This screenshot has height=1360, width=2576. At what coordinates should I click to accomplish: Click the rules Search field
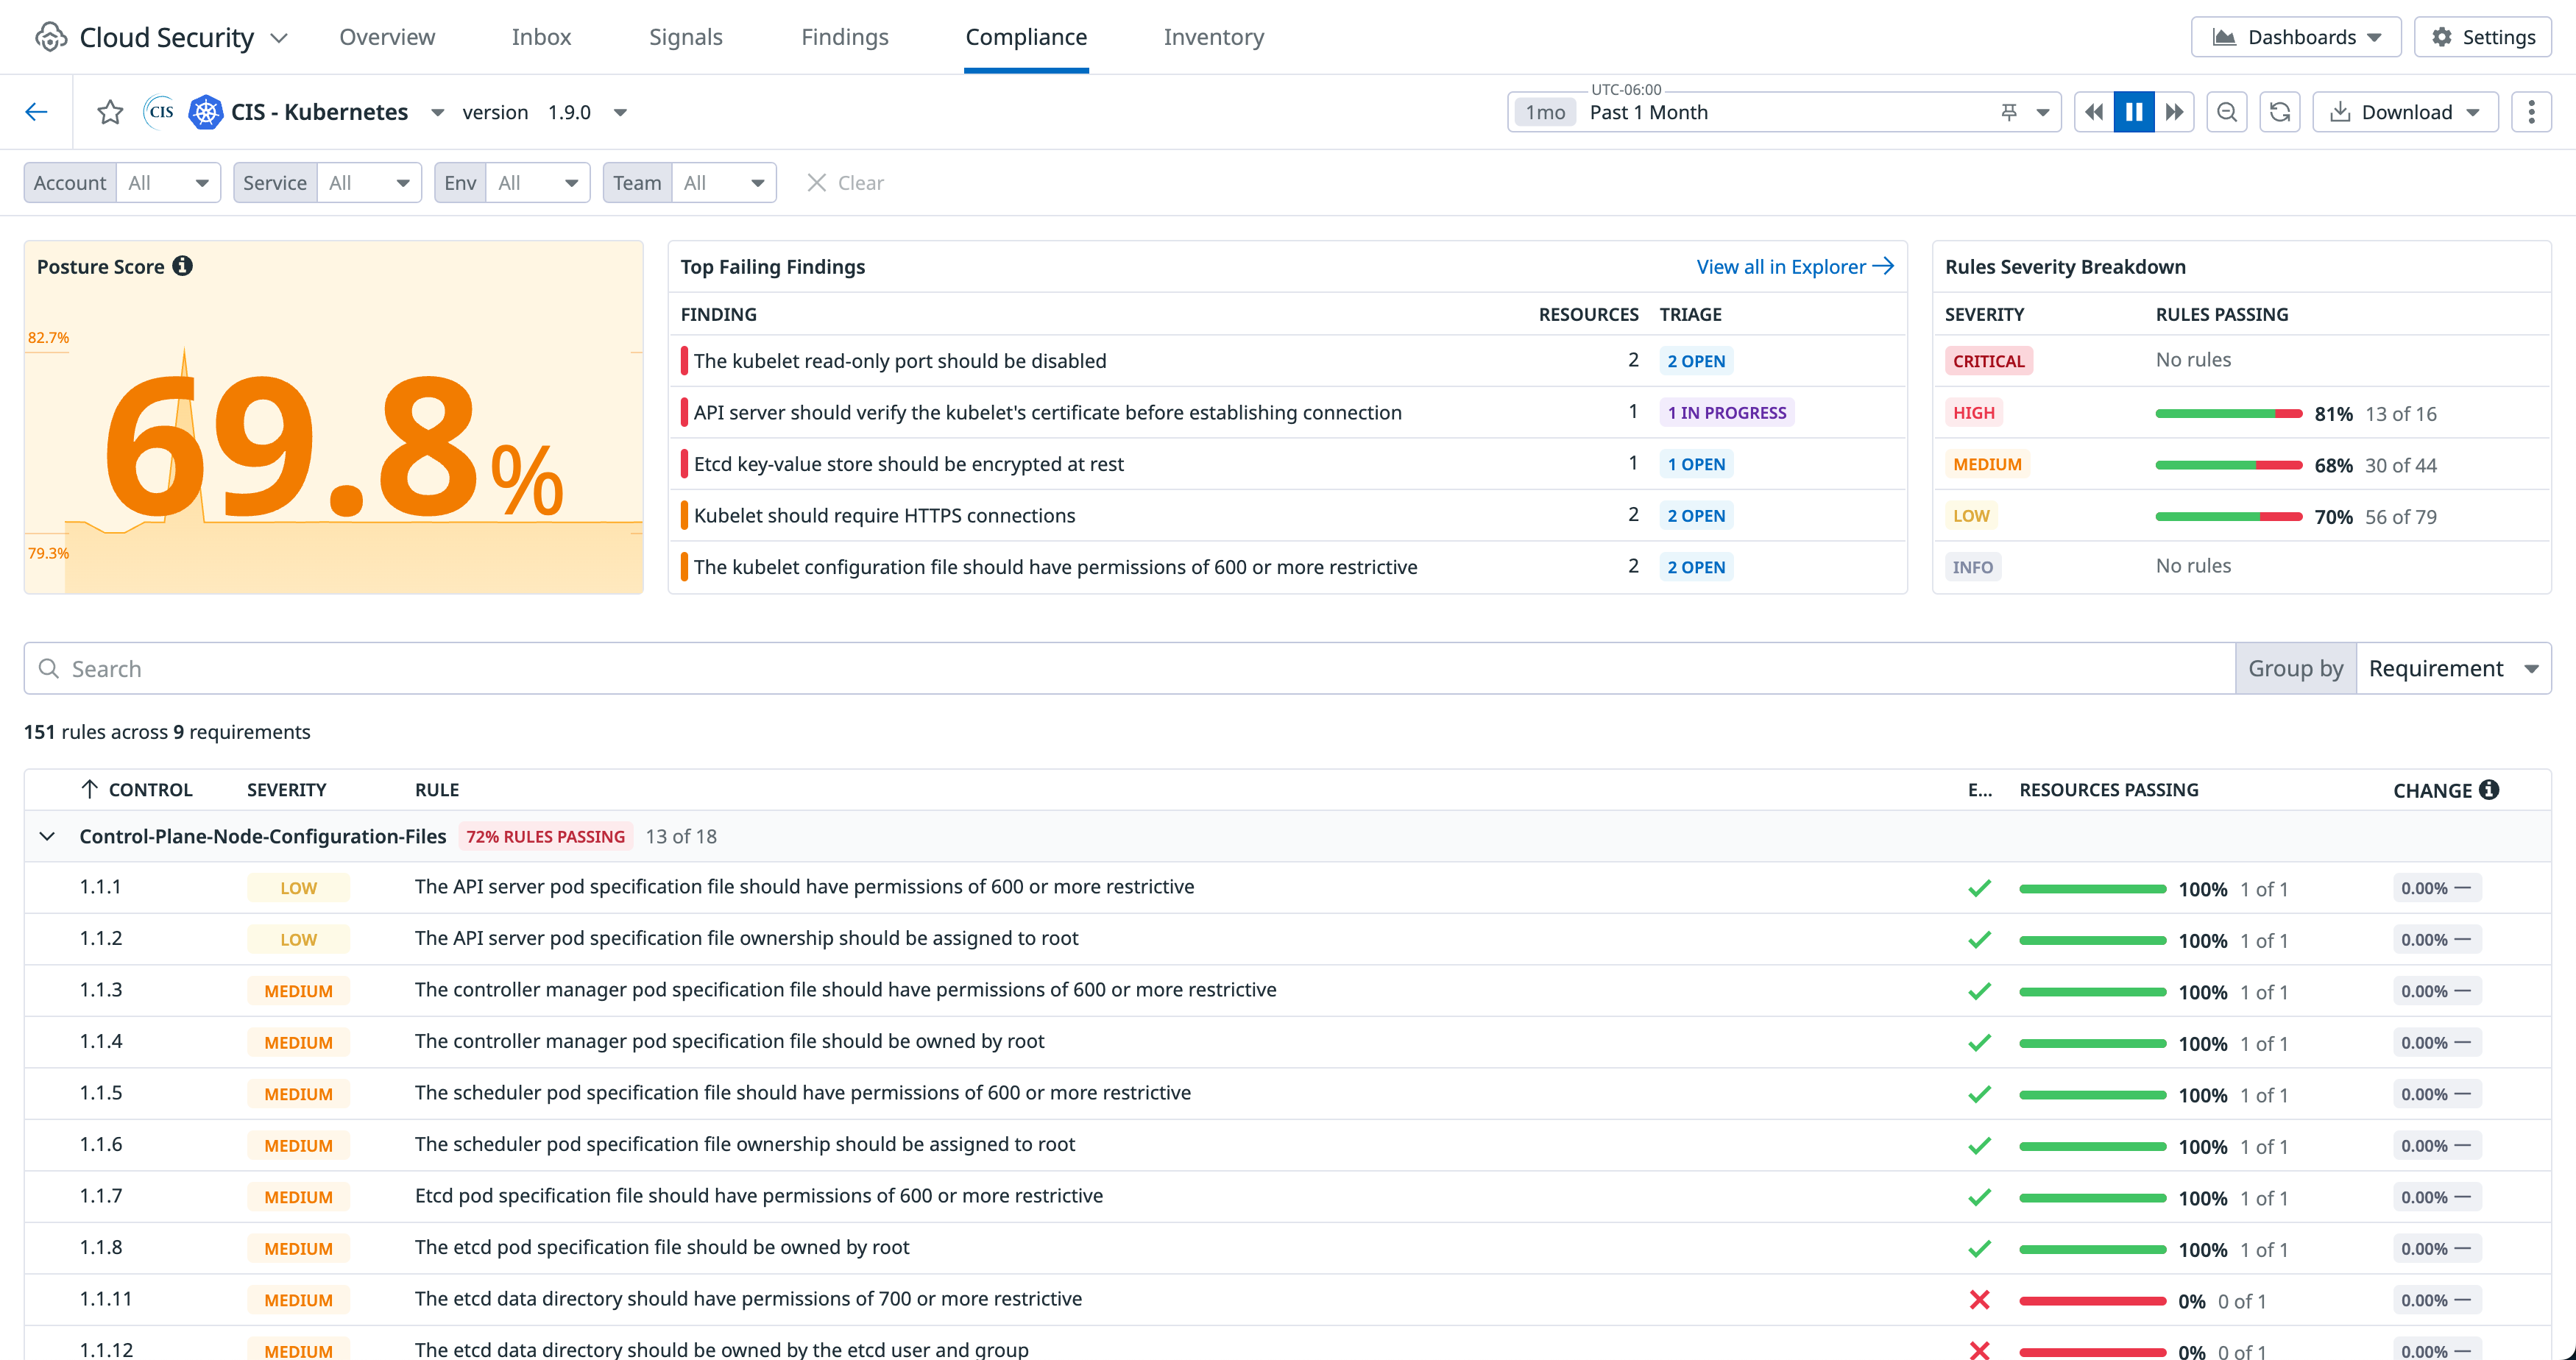click(x=1130, y=668)
